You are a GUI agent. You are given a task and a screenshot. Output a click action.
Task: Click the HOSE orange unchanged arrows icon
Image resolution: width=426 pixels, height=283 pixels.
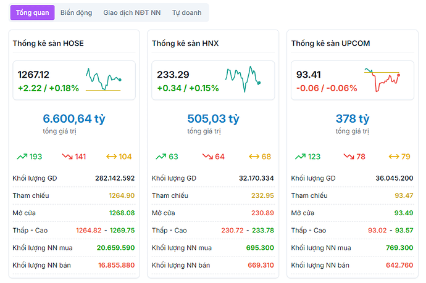111,157
